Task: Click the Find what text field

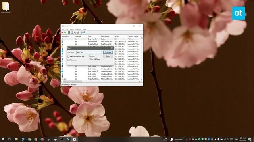Action: coord(89,52)
